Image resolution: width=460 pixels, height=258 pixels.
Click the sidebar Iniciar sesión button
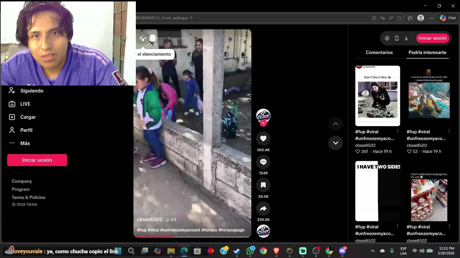pos(37,160)
